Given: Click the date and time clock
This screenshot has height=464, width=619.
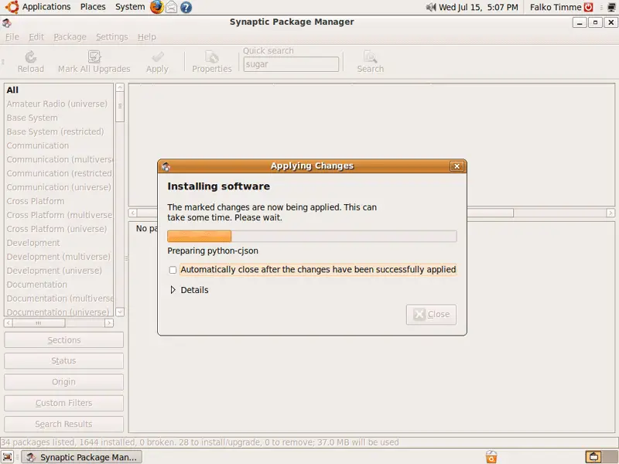Looking at the screenshot, I should [x=478, y=7].
